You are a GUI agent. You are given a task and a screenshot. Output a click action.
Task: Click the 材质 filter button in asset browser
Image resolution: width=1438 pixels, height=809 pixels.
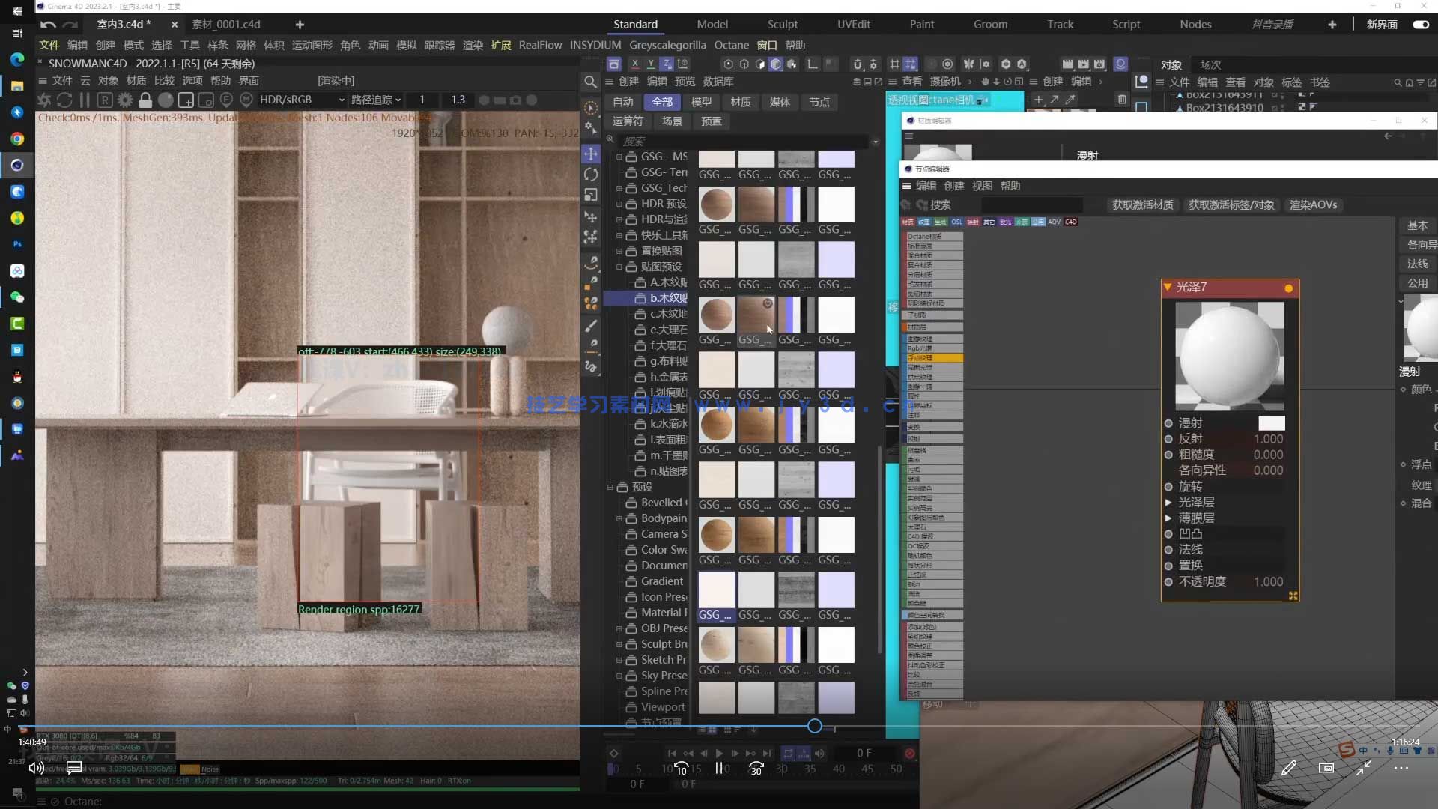(x=740, y=102)
